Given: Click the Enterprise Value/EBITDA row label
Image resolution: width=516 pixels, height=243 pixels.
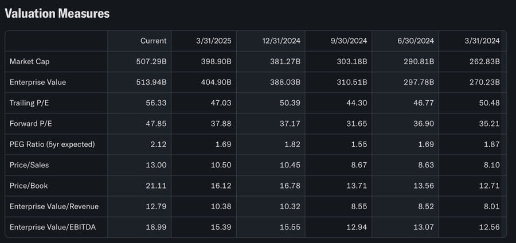Looking at the screenshot, I should 53,227.
